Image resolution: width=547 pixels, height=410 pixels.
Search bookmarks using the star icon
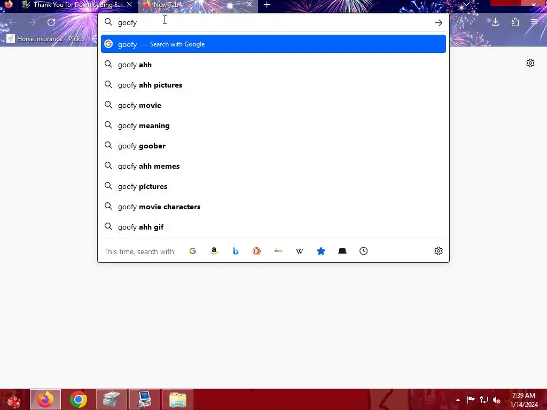pos(321,251)
